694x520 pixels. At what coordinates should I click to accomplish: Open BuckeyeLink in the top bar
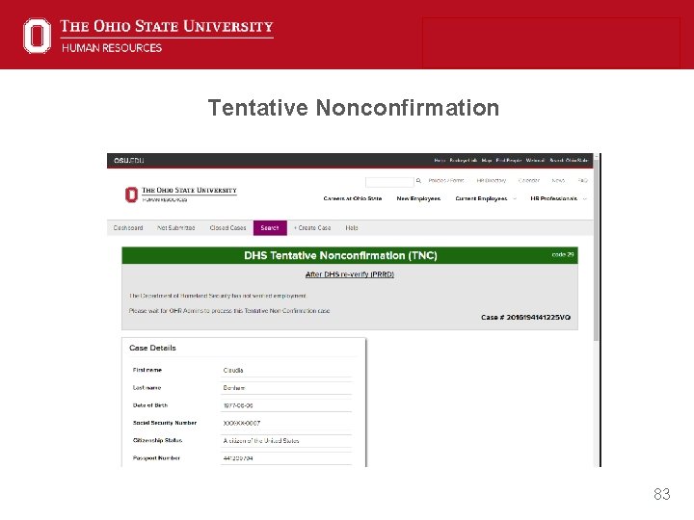coord(464,161)
